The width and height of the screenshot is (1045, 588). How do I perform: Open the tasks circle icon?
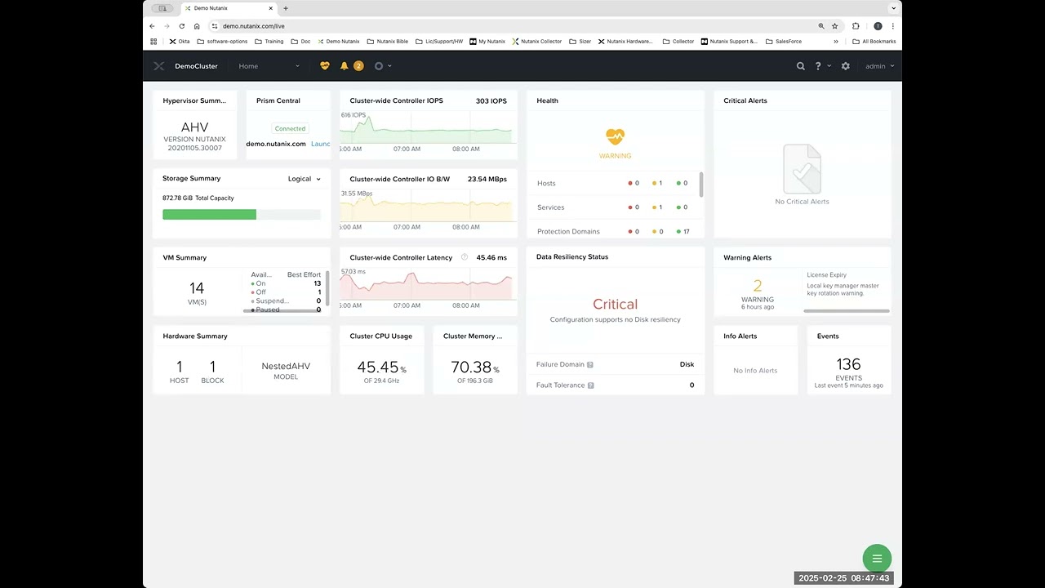tap(379, 66)
